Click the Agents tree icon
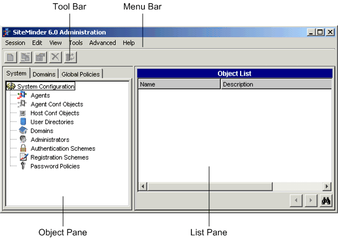Screen dimensions: 338x238 click(22, 95)
